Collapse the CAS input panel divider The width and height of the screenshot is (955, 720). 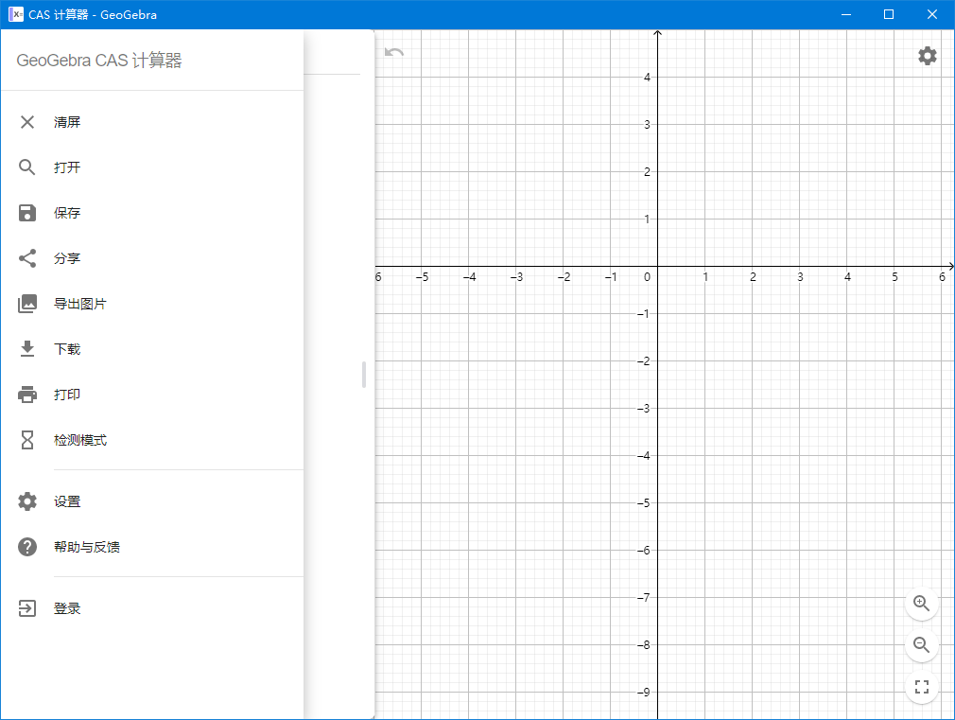coord(363,375)
